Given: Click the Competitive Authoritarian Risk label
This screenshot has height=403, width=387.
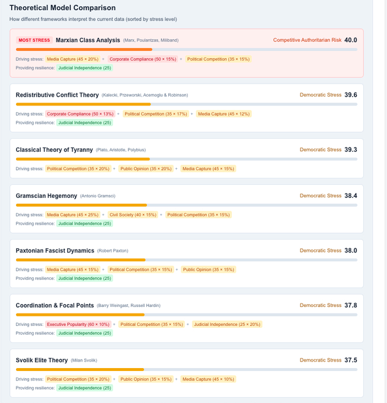Looking at the screenshot, I should pyautogui.click(x=307, y=40).
